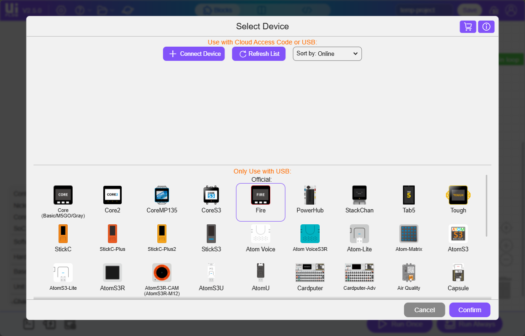Choose the Tough device icon

click(x=458, y=195)
